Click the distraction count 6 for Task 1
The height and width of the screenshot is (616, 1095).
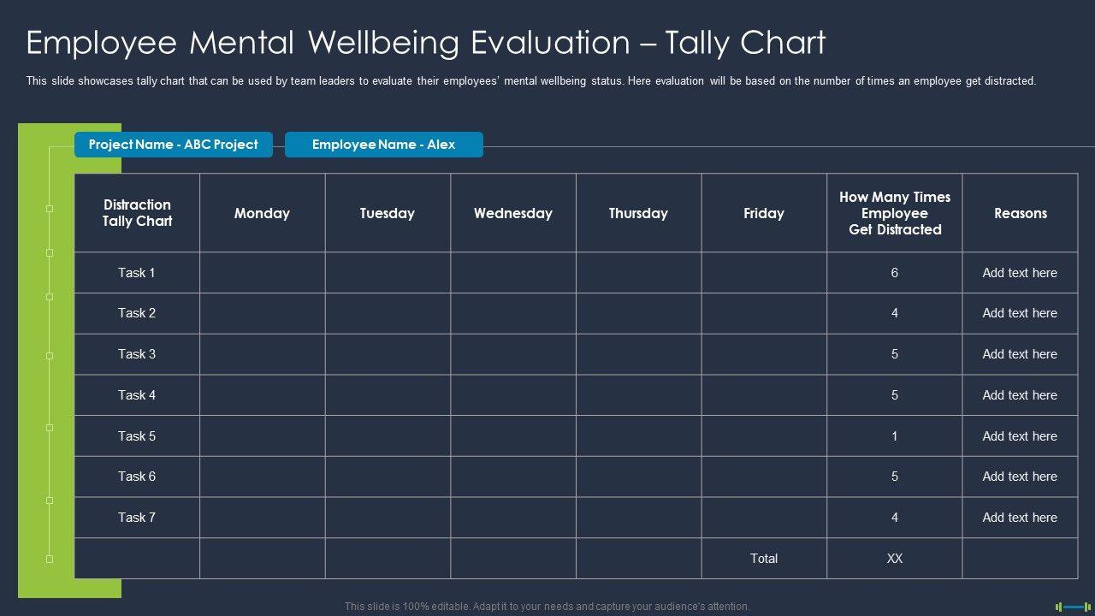pos(894,273)
